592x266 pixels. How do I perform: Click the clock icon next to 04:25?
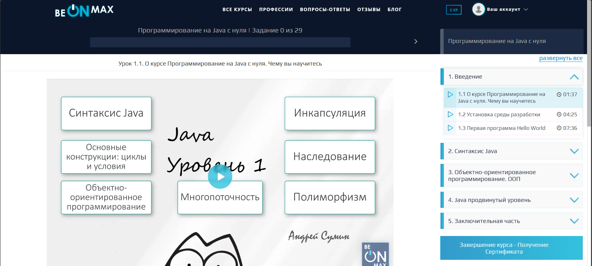tap(559, 114)
